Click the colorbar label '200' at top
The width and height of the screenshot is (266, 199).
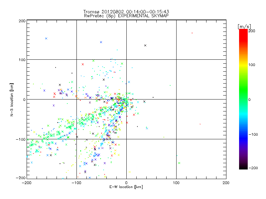click(x=252, y=31)
